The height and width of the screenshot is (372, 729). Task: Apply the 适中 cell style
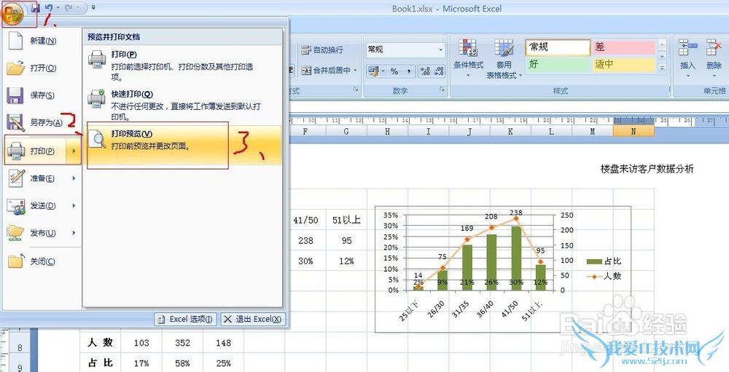(623, 64)
